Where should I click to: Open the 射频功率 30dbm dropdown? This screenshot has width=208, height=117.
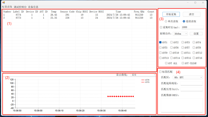click(180, 34)
